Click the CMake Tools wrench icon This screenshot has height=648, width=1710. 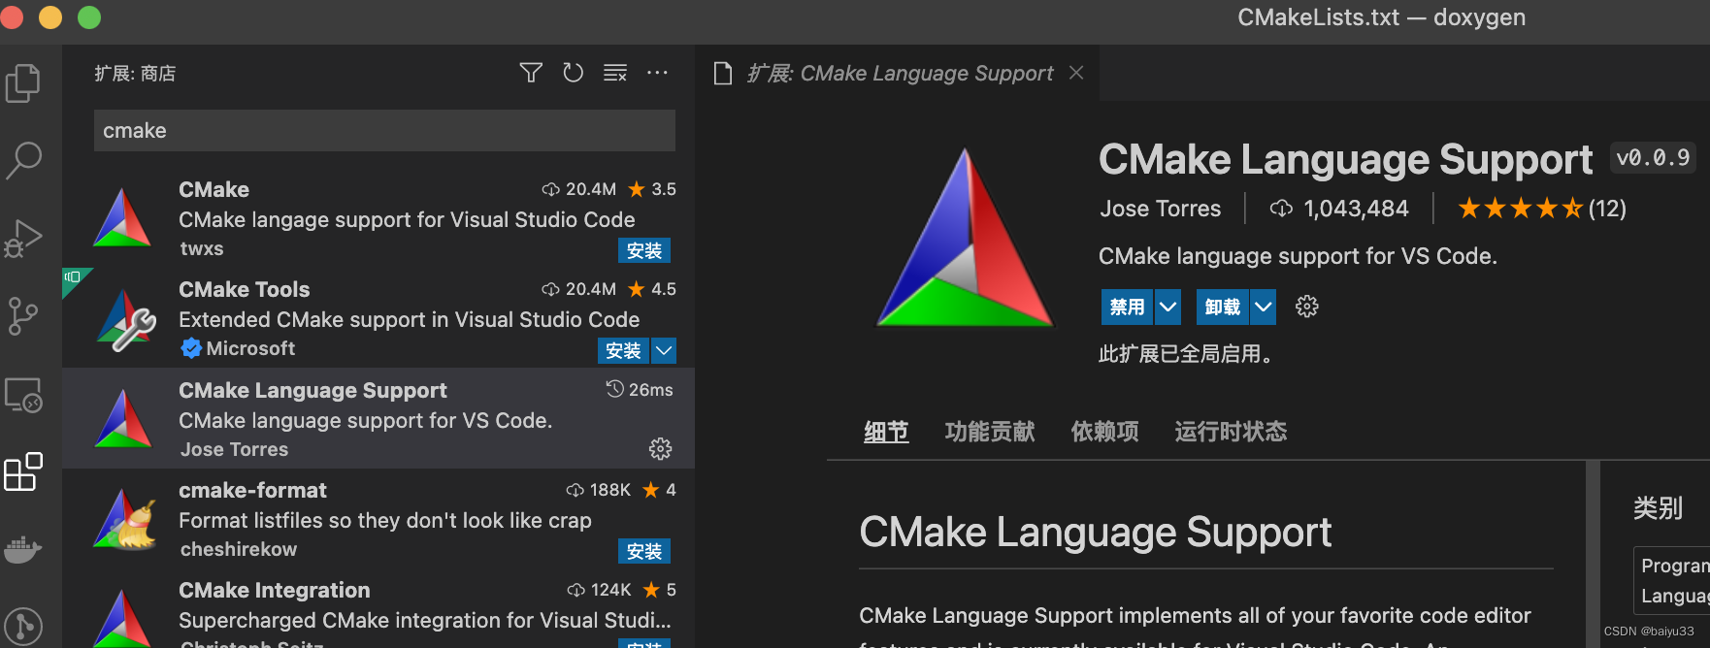(x=126, y=319)
